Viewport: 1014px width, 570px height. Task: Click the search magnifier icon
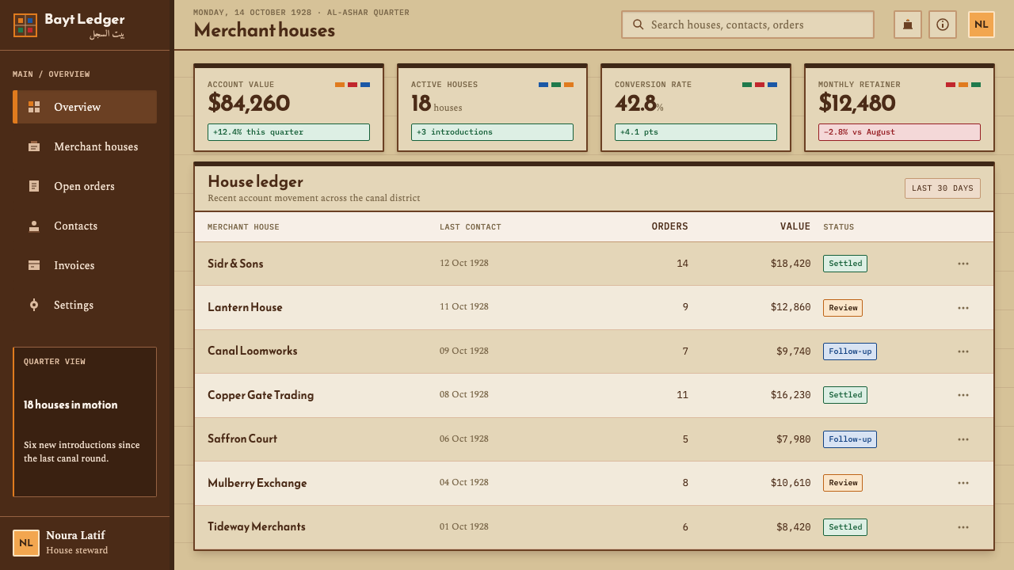click(x=639, y=25)
